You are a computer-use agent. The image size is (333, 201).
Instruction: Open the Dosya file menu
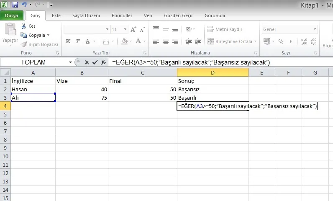[x=11, y=15]
